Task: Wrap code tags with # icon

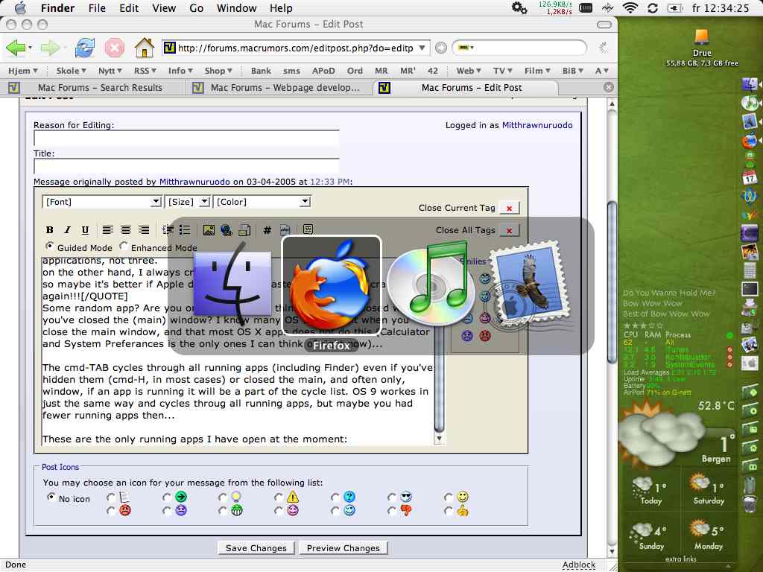Action: coord(267,230)
